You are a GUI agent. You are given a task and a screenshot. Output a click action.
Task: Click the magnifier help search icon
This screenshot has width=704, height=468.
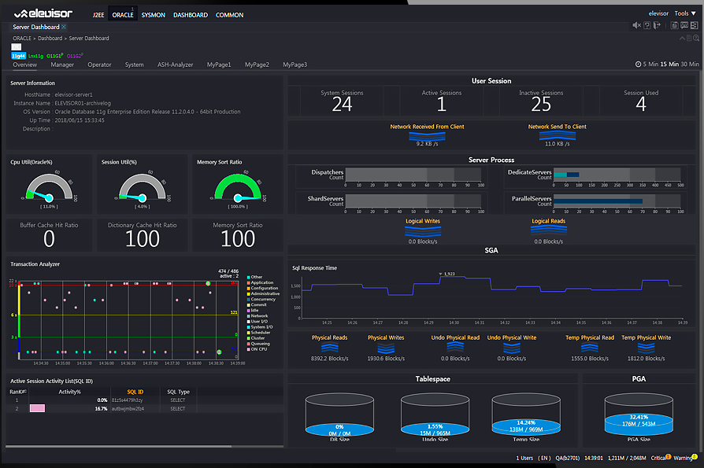tap(696, 39)
